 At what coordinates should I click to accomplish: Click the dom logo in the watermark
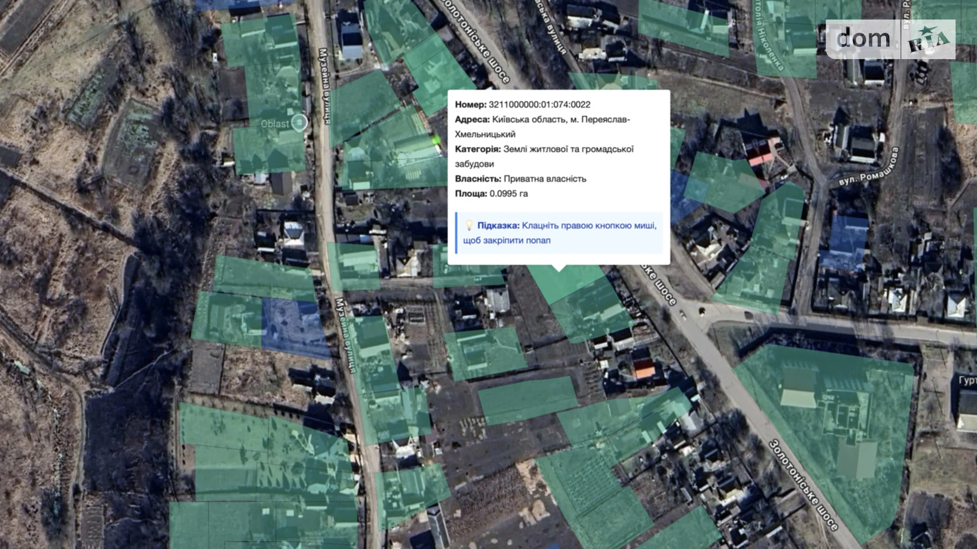pyautogui.click(x=863, y=39)
